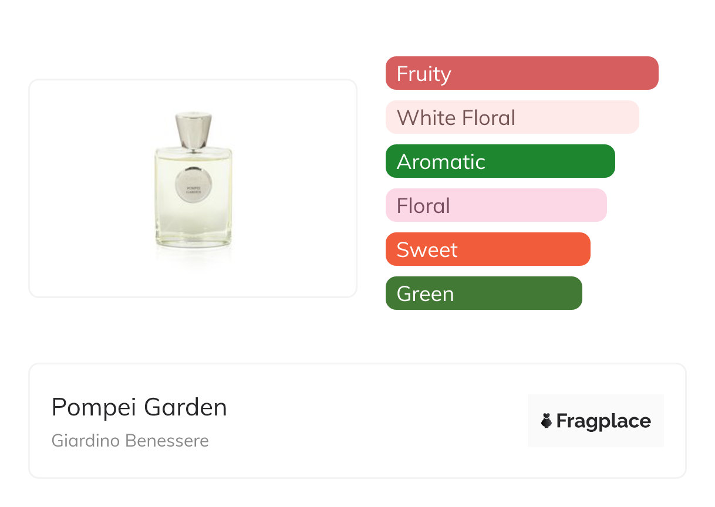Click the word "Sweet" on the orange bar
This screenshot has height=507, width=715.
pyautogui.click(x=427, y=250)
